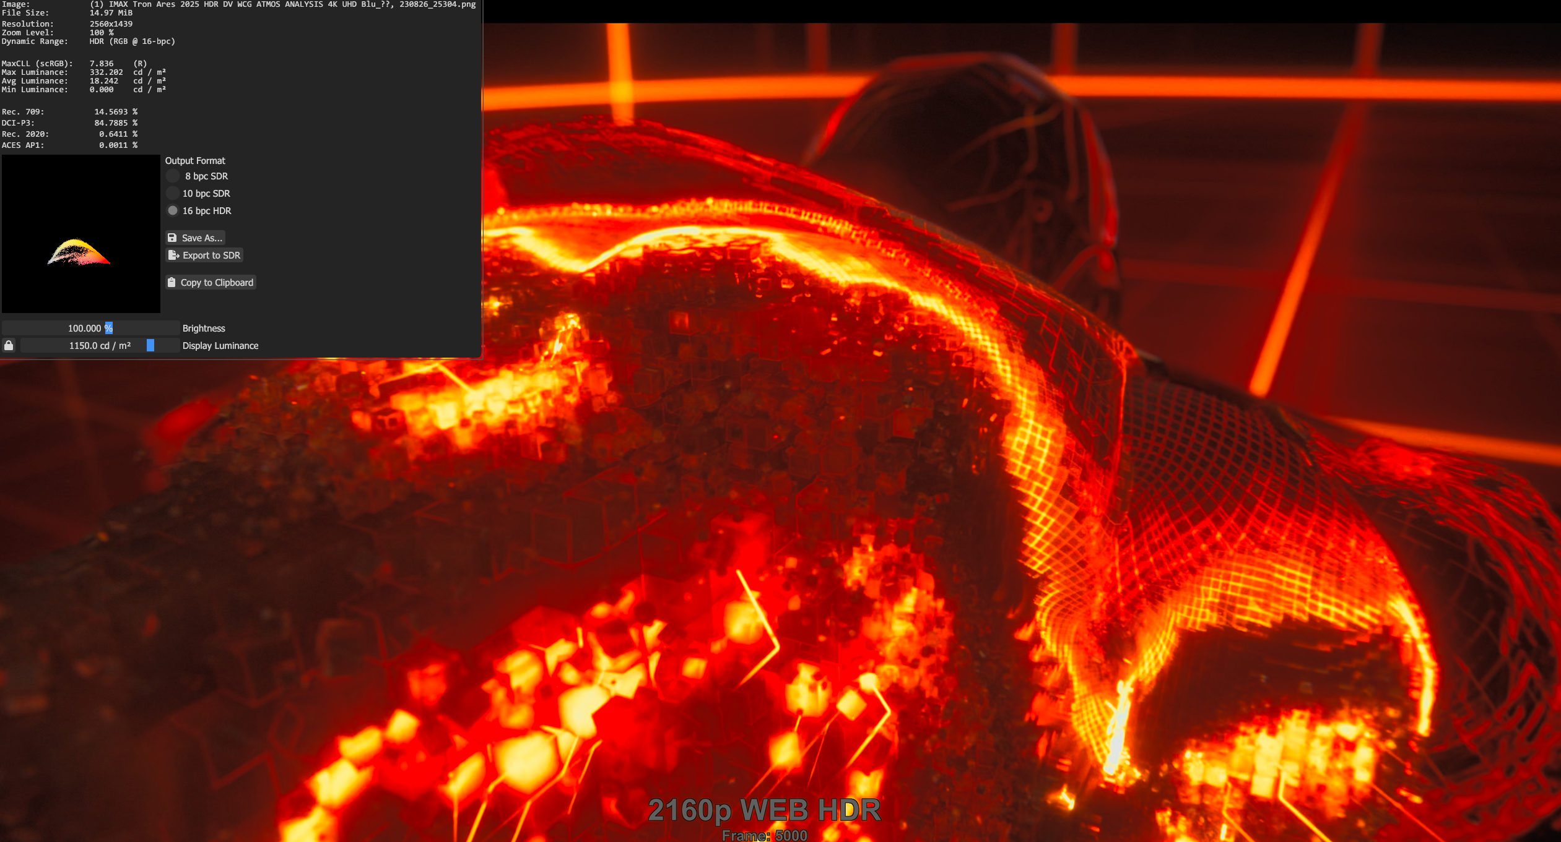The height and width of the screenshot is (842, 1561).
Task: Click the floppy disk save icon
Action: (x=172, y=238)
